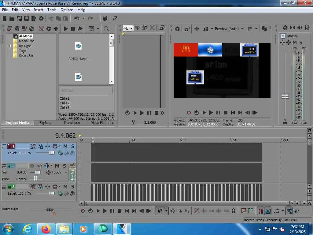Screen dimensions: 313x235
Task: Start media preview in Project Media
Action: 66,29
